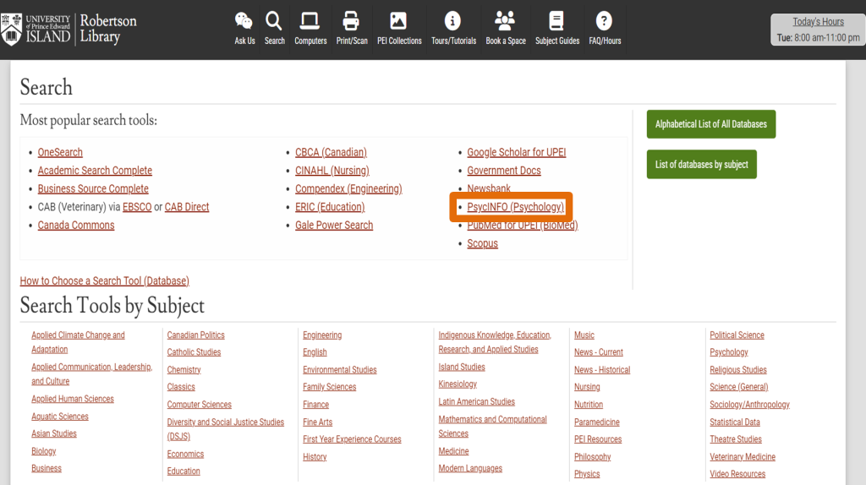The width and height of the screenshot is (866, 485).
Task: Open the Veterinary Medicine subject link
Action: [x=742, y=457]
